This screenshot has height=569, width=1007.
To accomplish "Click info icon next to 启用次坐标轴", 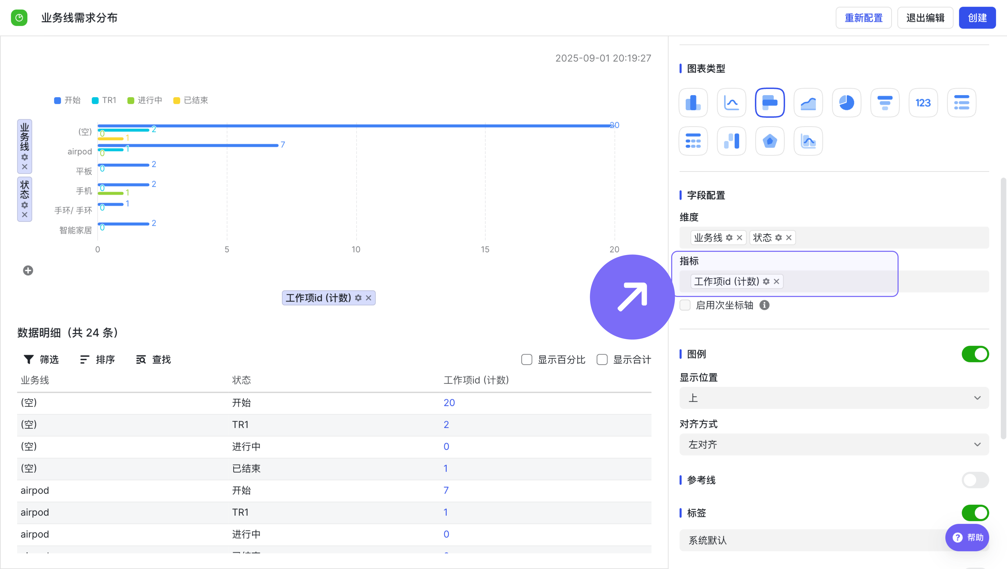I will point(764,305).
